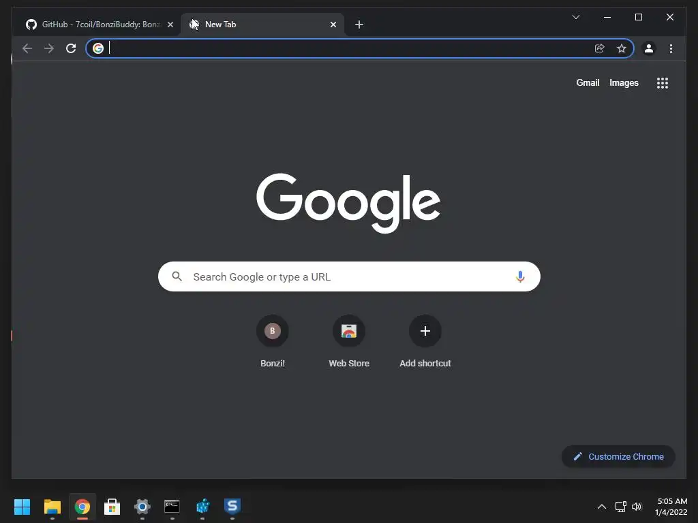698x523 pixels.
Task: Open the Images link
Action: [624, 82]
